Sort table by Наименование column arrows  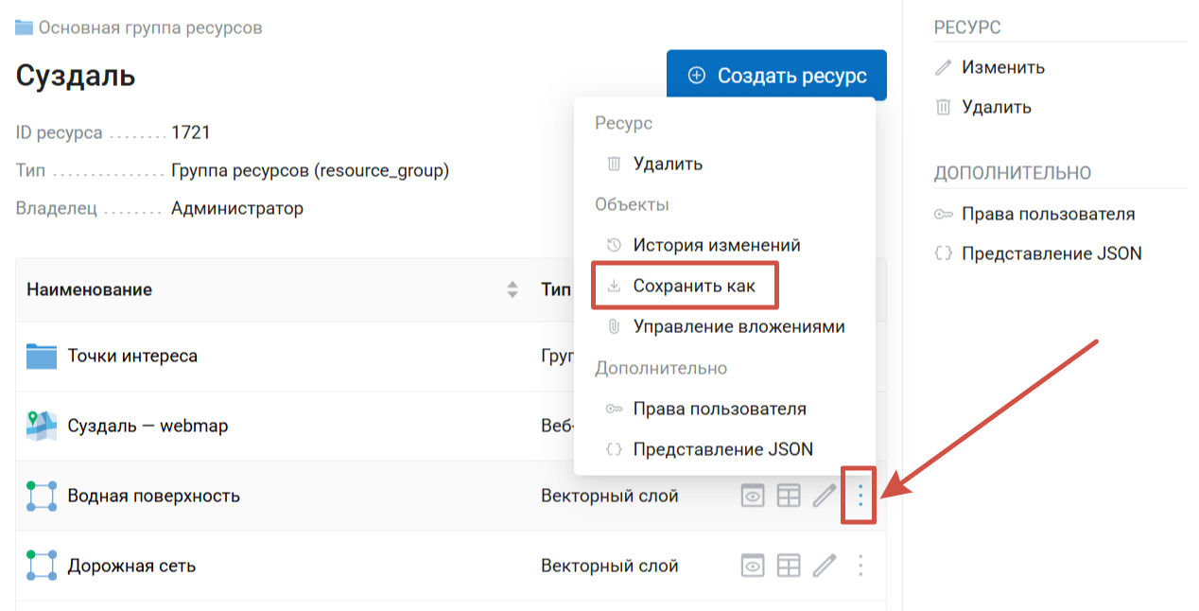click(x=513, y=289)
